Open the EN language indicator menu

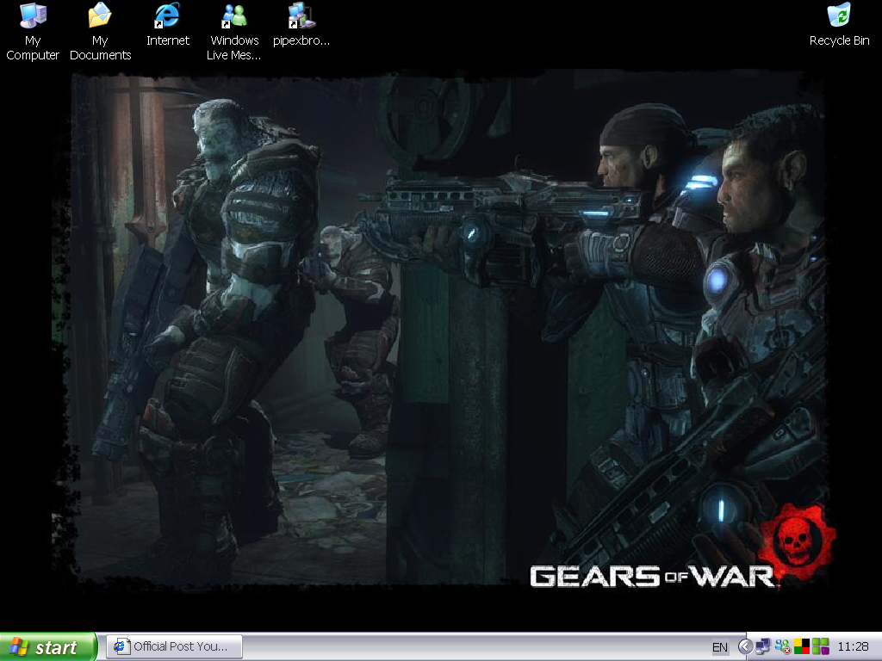point(719,646)
